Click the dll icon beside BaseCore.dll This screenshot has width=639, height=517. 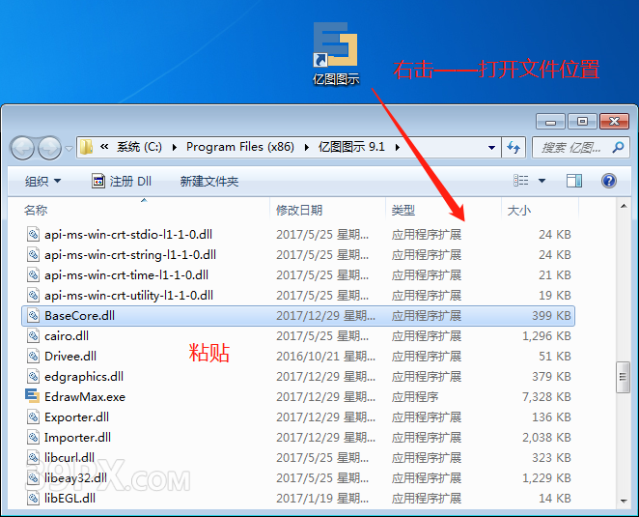[x=33, y=315]
